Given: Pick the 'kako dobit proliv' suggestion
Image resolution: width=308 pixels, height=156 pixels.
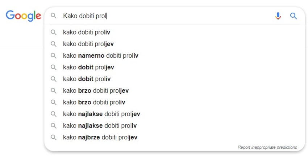Looking at the screenshot, I should (x=87, y=79).
